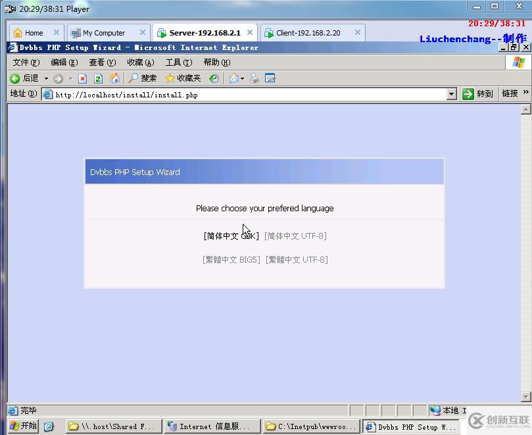Launch Internet Explorer from quick launch

coord(49,426)
